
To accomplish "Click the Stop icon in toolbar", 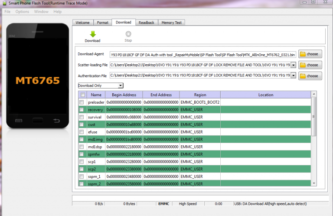I will (x=128, y=34).
